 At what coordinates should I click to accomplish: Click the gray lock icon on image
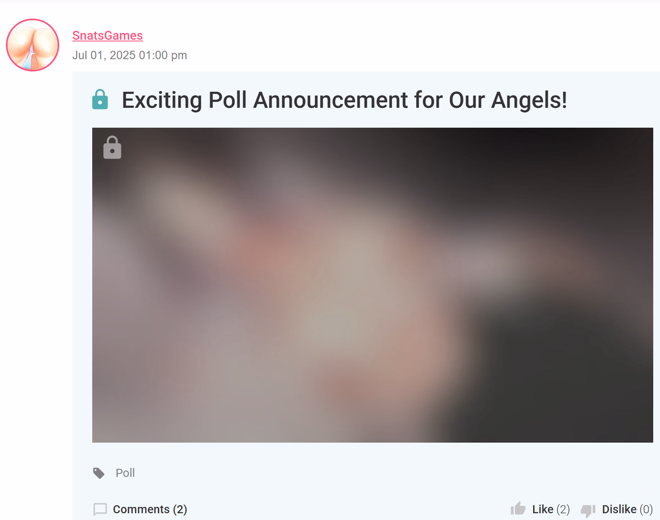click(x=112, y=147)
